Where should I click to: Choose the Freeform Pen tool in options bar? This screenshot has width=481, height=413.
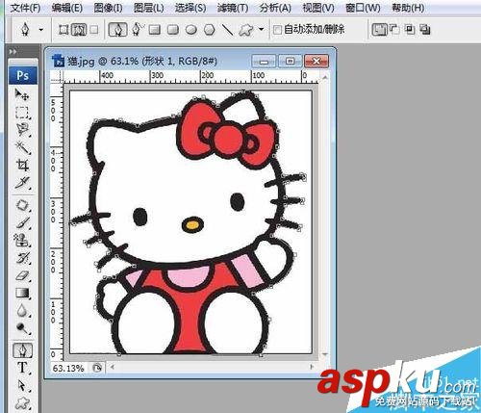coord(138,30)
